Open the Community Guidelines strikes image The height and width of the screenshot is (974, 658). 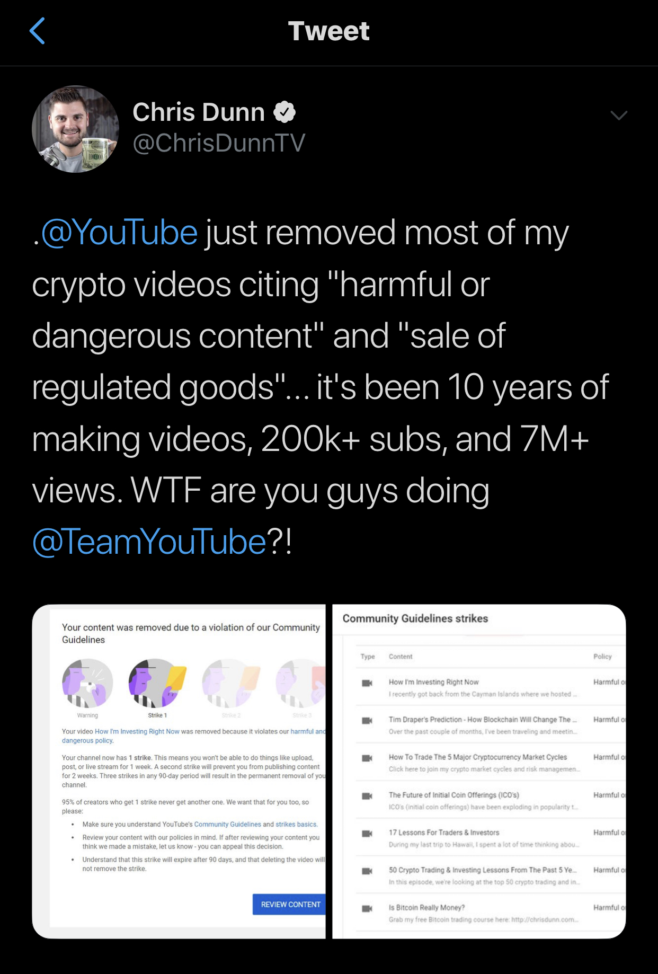coord(479,772)
